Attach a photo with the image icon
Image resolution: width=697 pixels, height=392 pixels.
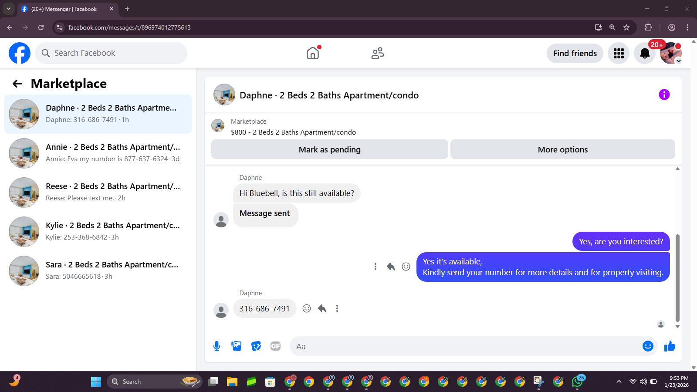click(x=237, y=346)
